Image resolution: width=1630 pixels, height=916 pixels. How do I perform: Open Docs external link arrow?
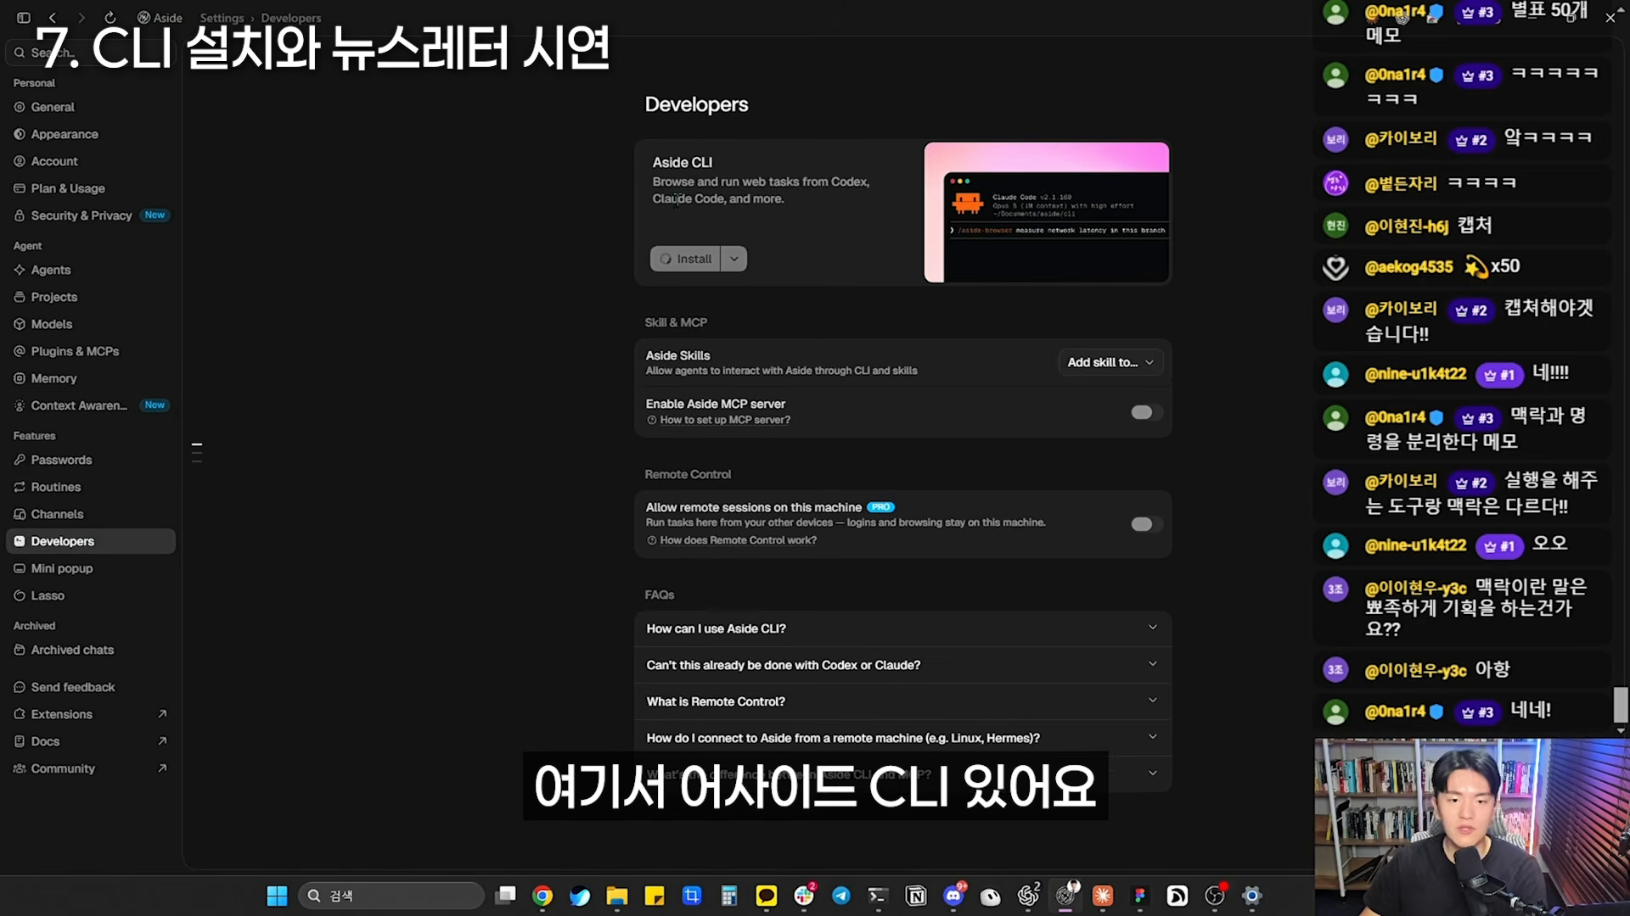point(162,741)
